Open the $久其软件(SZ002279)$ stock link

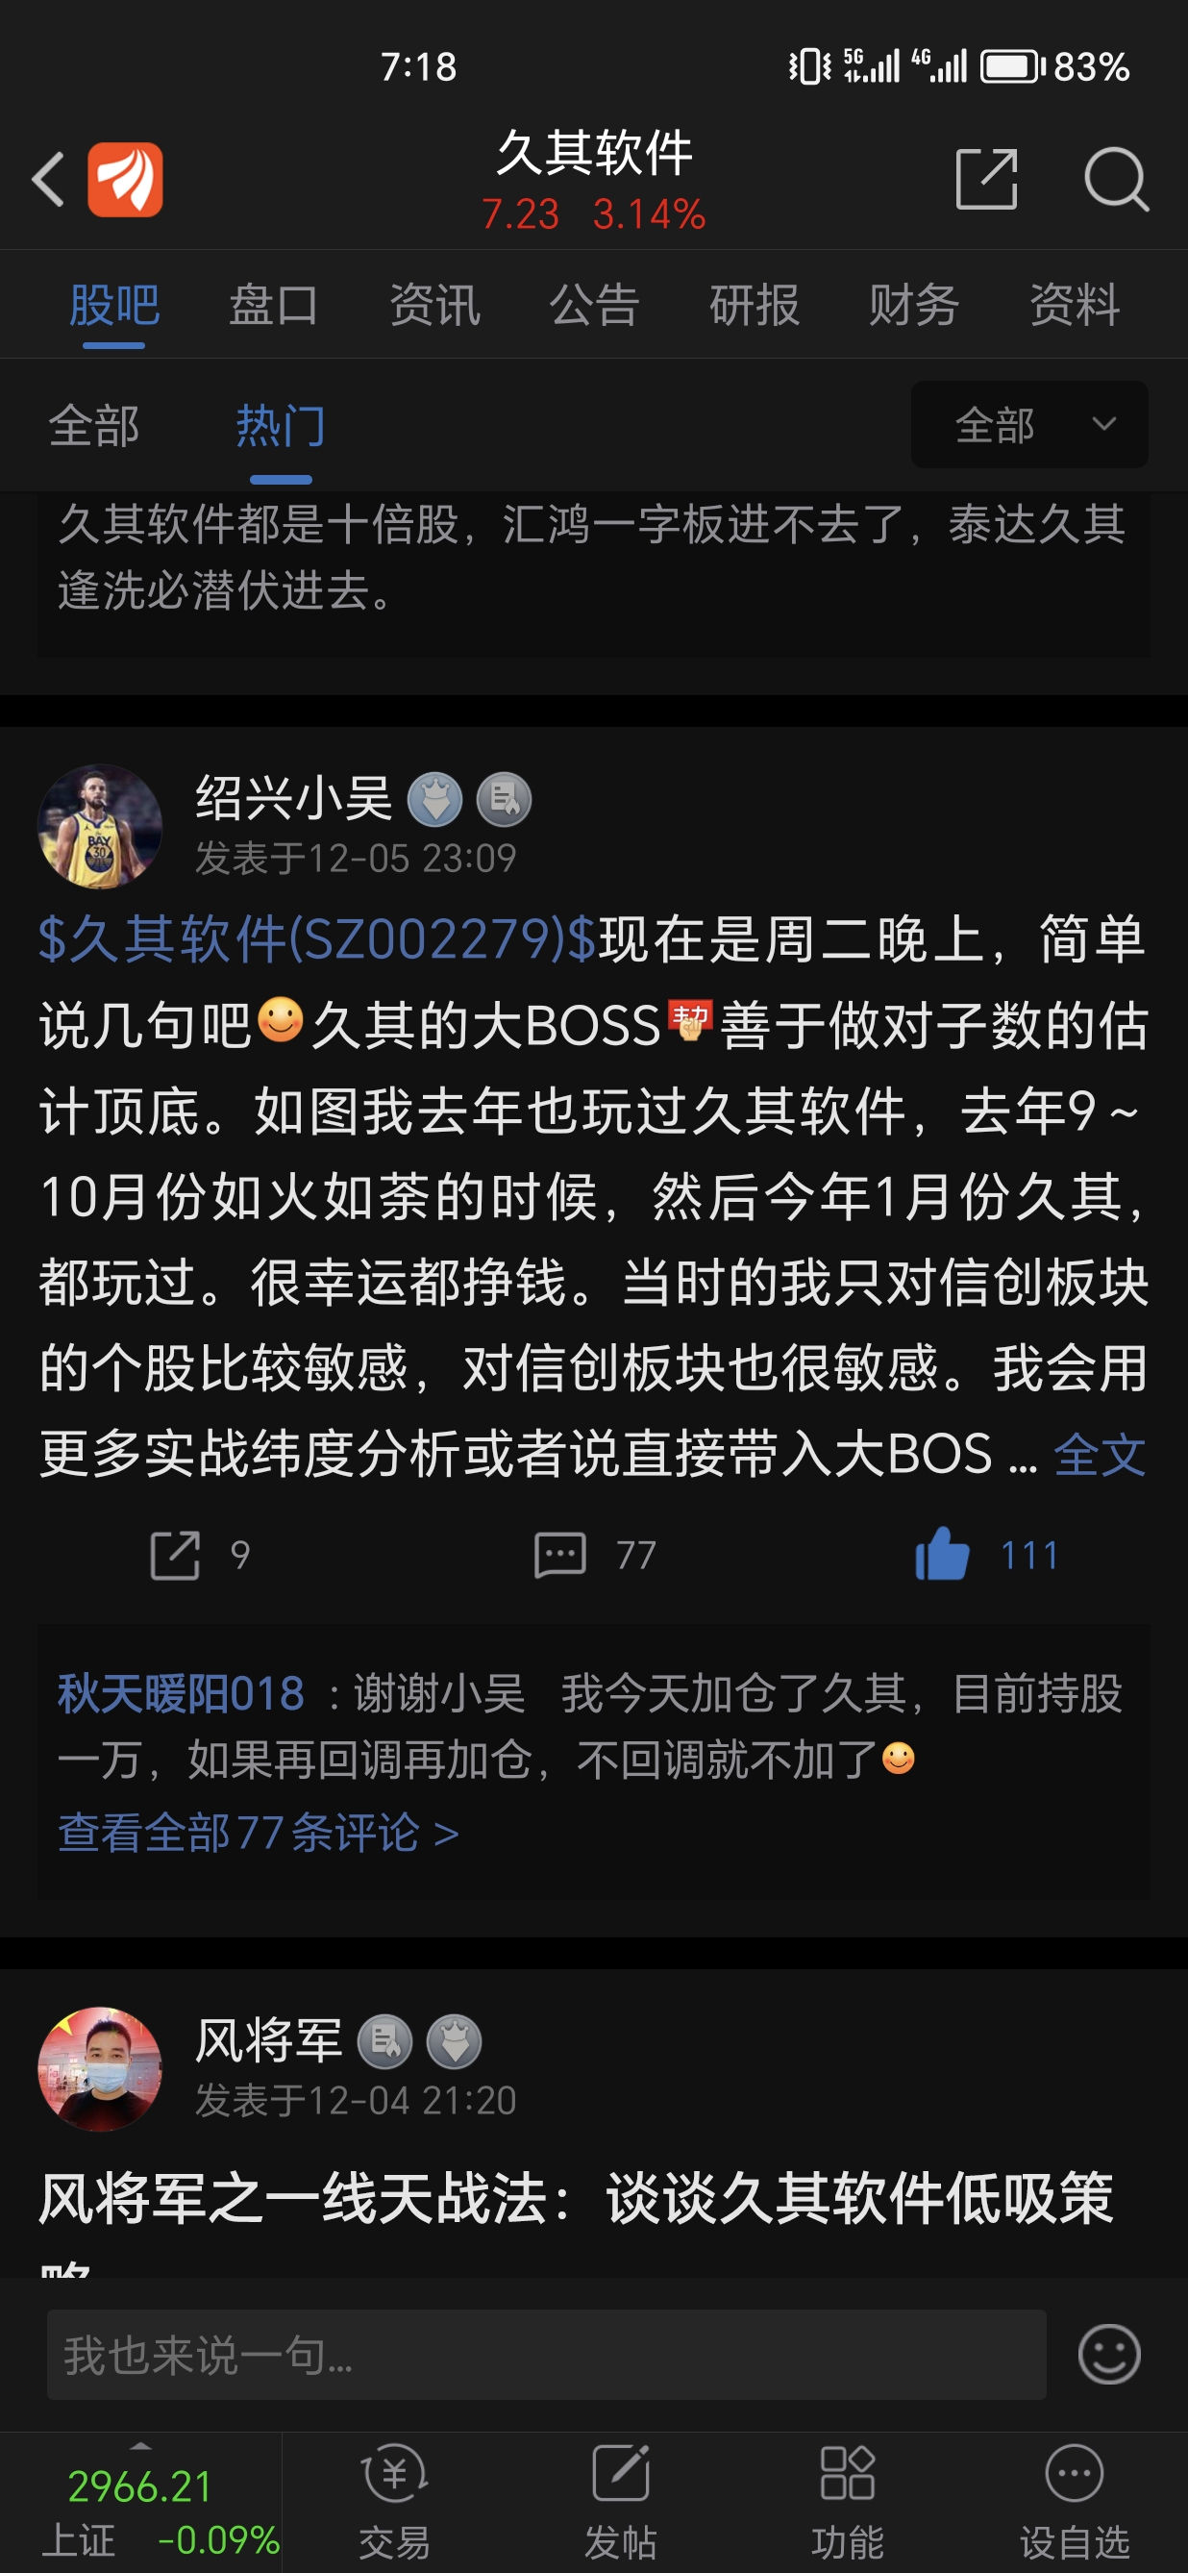click(317, 938)
